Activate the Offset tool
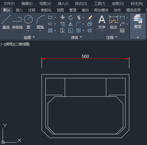The width and height of the screenshot is (147, 145). pyautogui.click(x=90, y=30)
